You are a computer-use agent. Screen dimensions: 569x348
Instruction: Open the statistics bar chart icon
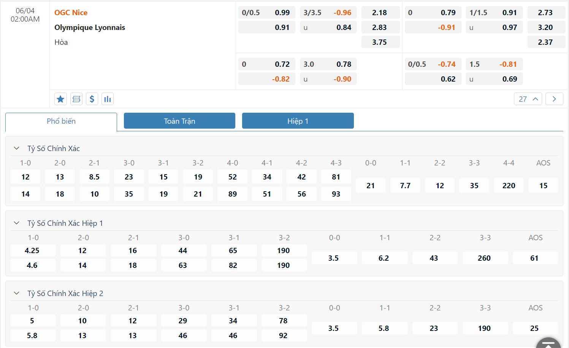[108, 99]
